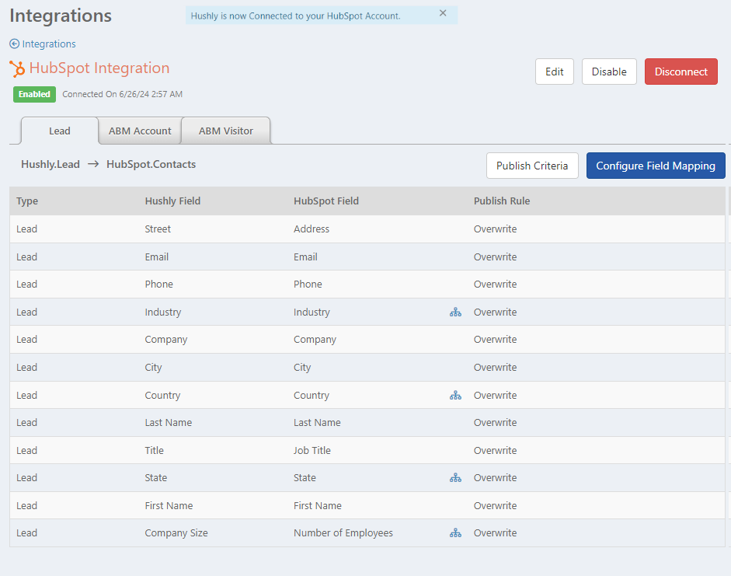This screenshot has height=576, width=731.
Task: Dismiss the HubSpot connected notification
Action: [443, 13]
